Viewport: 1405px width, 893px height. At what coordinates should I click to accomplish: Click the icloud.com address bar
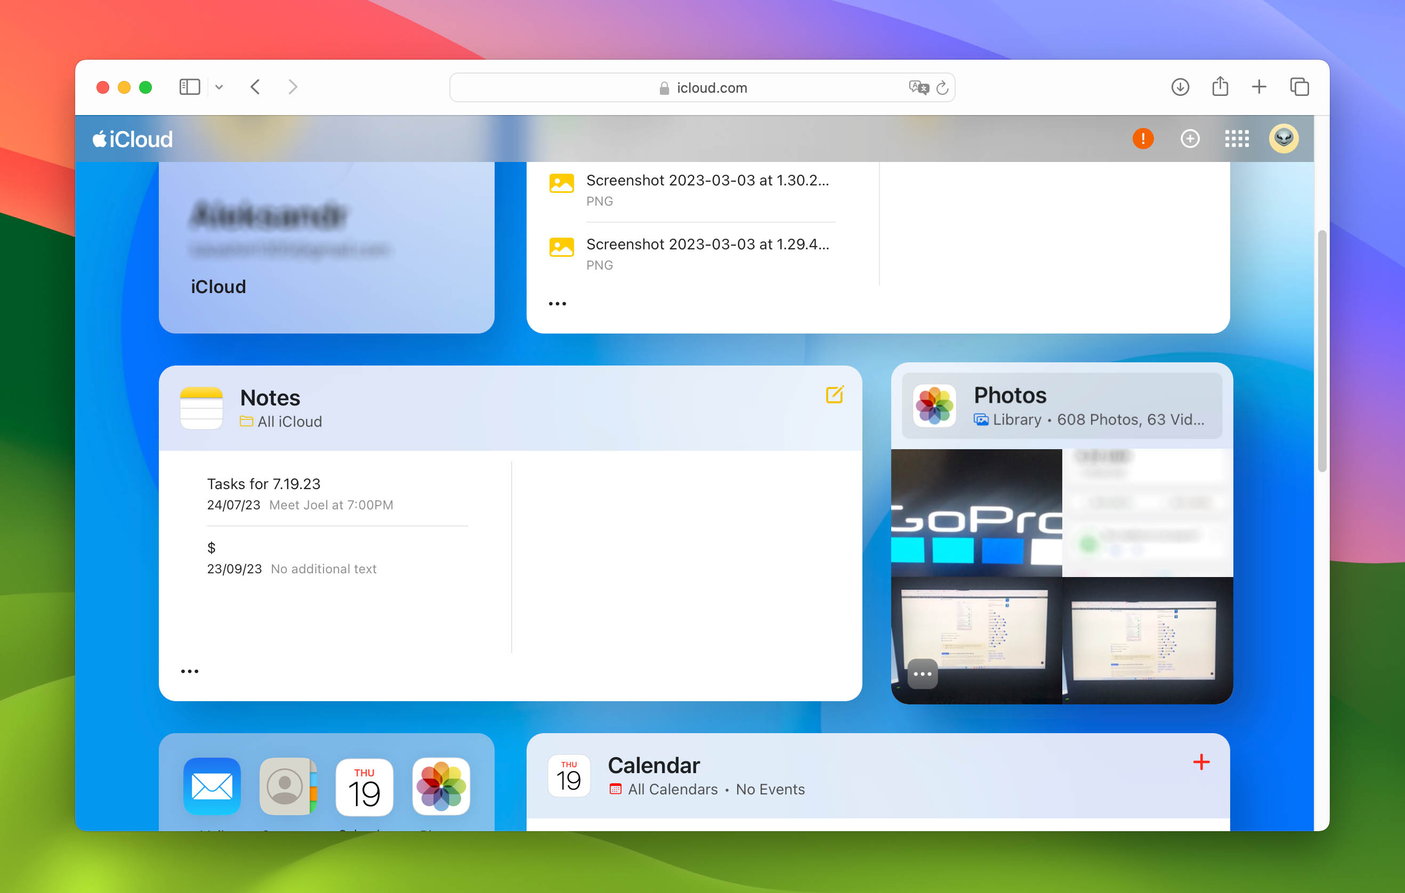point(702,87)
